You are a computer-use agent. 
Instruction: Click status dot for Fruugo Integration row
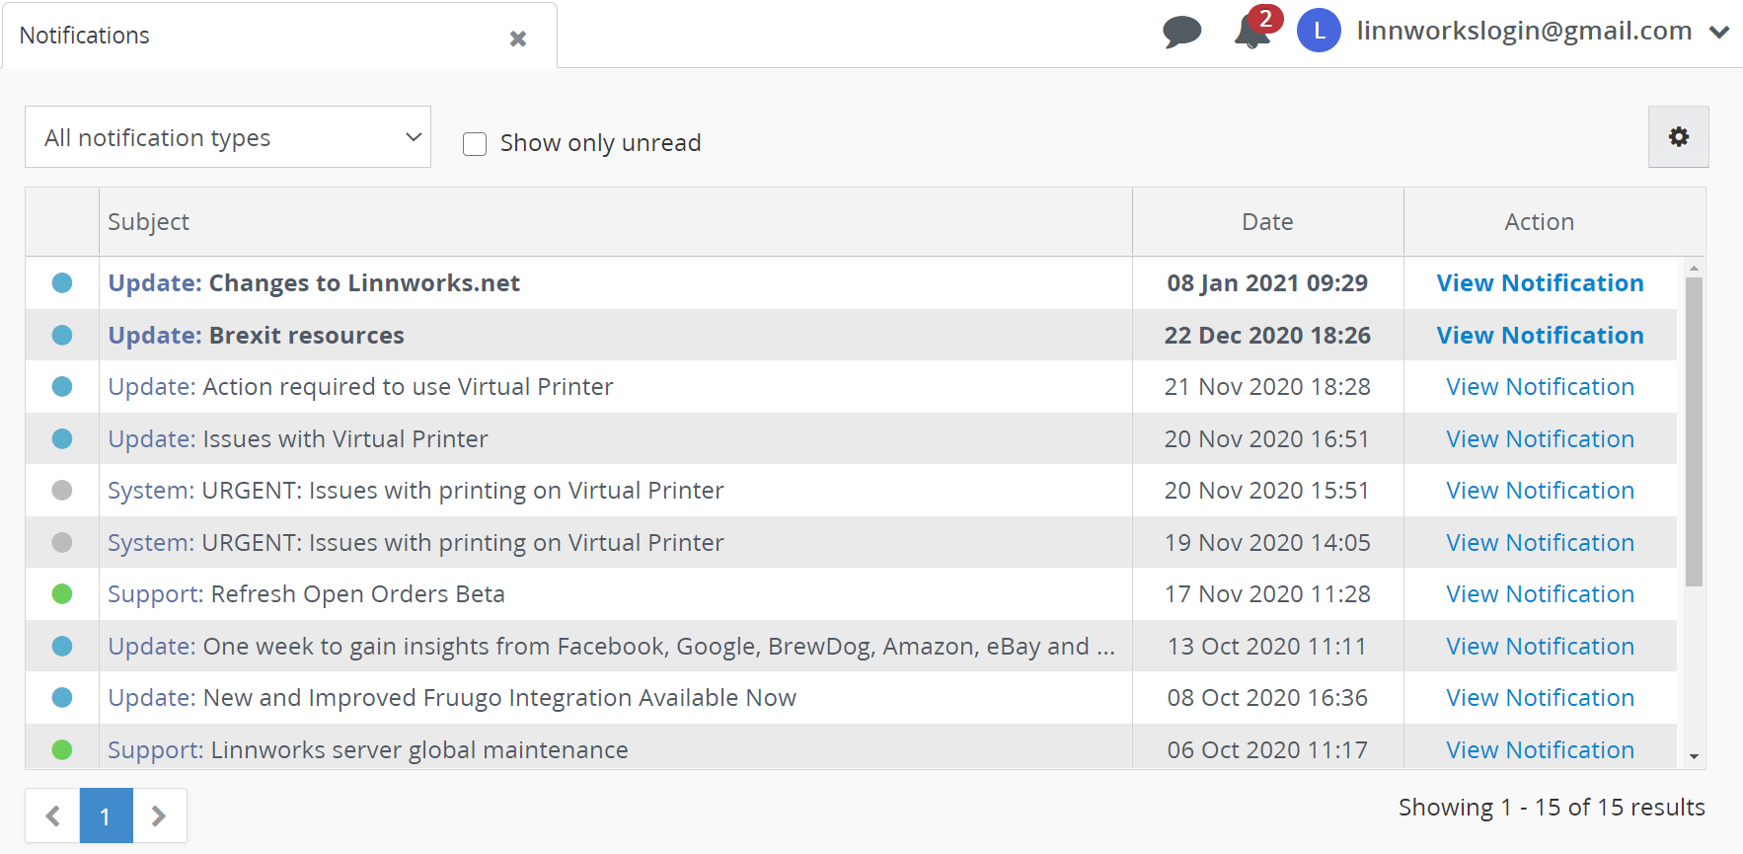tap(62, 698)
